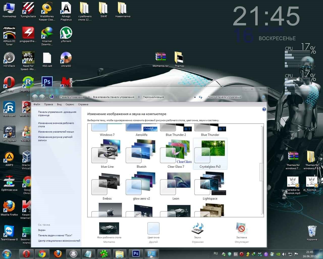Screen dimensions: 323x259
Task: Open the Sounds settings icon
Action: (197, 229)
